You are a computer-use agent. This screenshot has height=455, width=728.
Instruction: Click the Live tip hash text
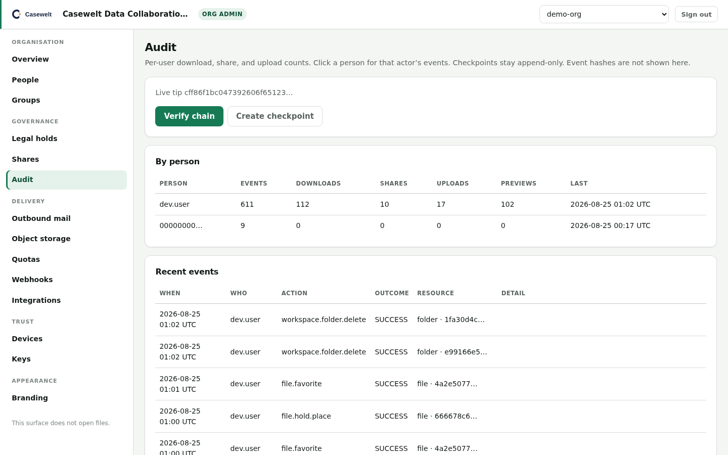click(224, 93)
